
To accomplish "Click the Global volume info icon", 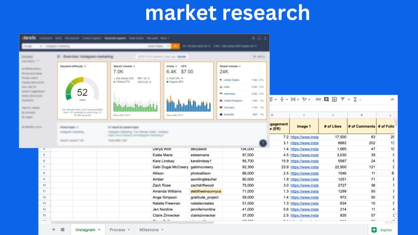I will click(x=240, y=66).
